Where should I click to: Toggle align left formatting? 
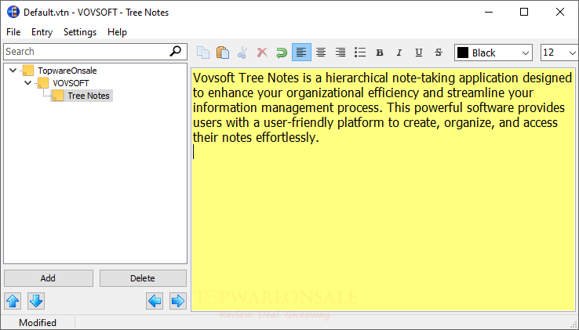[301, 53]
